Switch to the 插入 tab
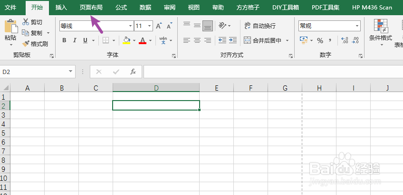The width and height of the screenshot is (403, 195). (61, 7)
